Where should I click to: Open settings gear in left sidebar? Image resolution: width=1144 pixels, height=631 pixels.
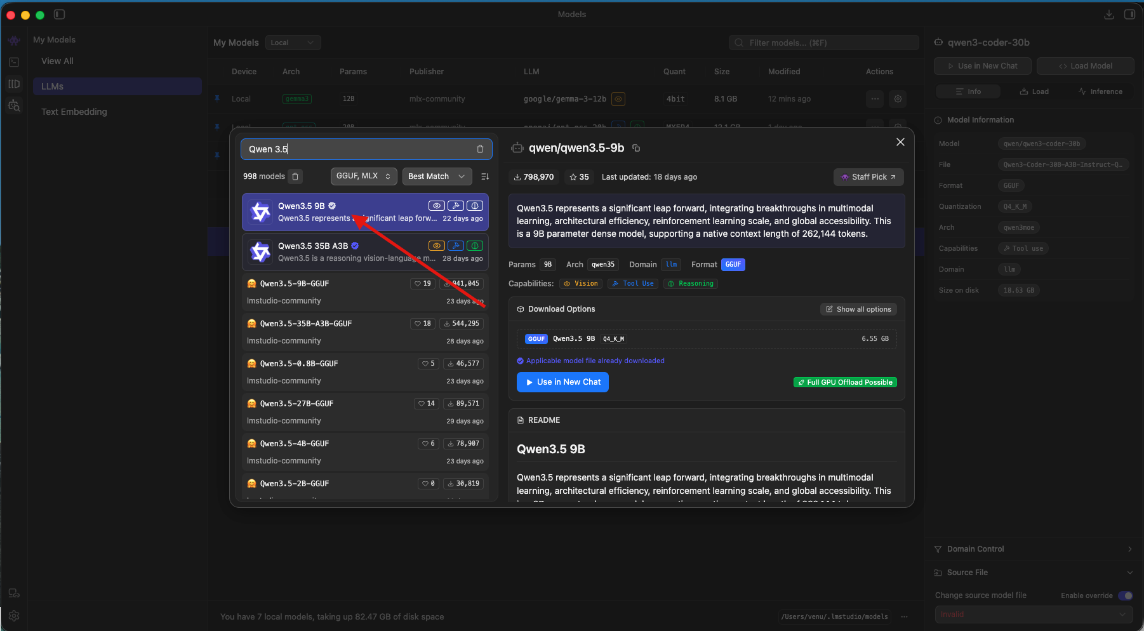click(x=14, y=616)
